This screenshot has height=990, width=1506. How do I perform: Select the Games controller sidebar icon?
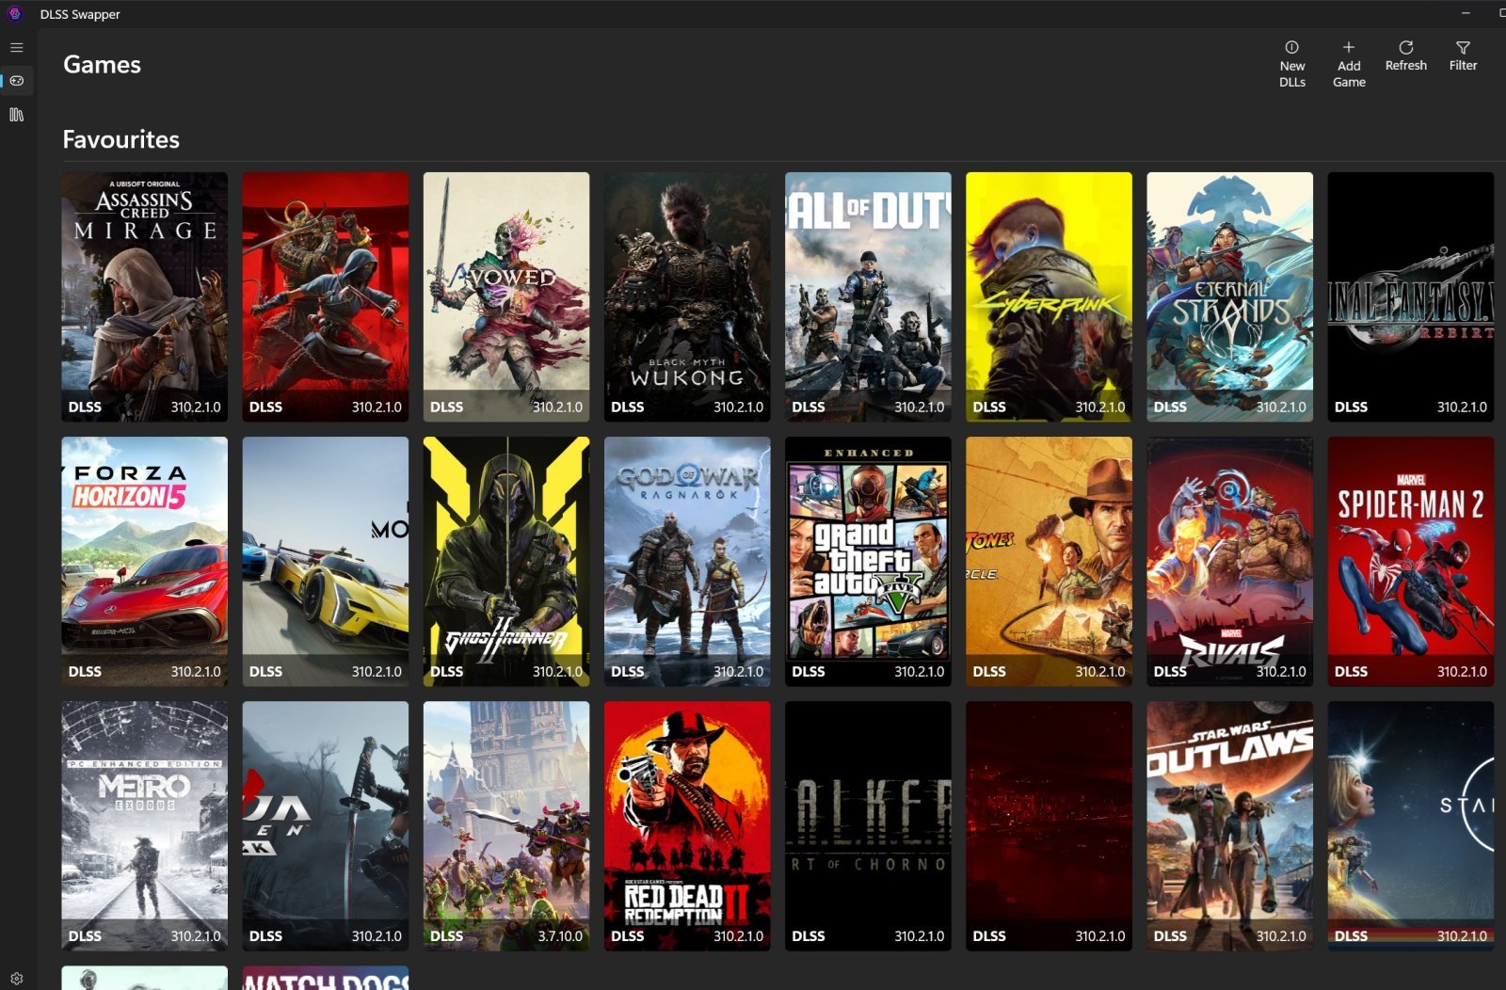[16, 81]
